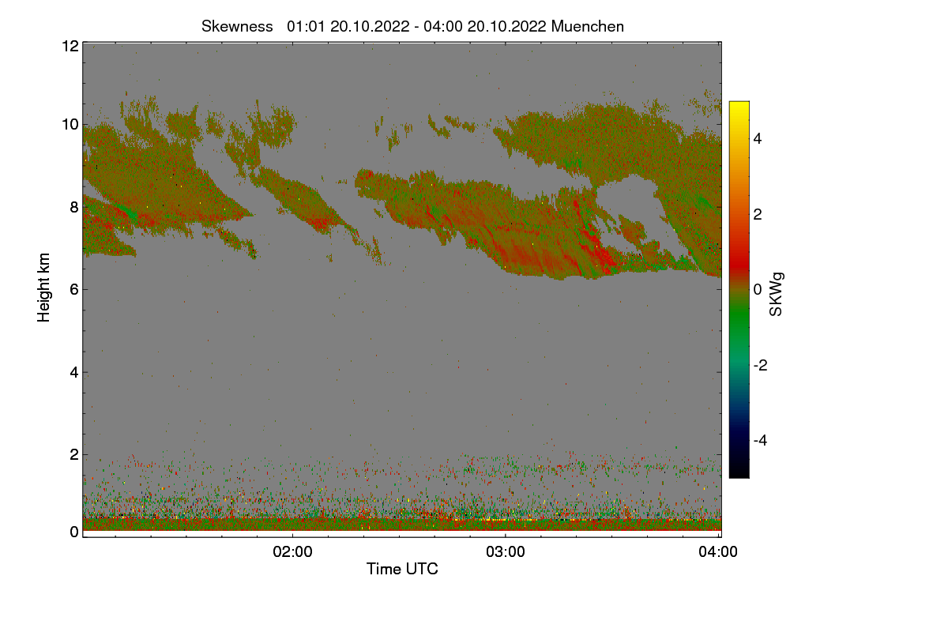Click the height-axis tick label '2' on the left
This screenshot has width=948, height=632.
tap(74, 454)
